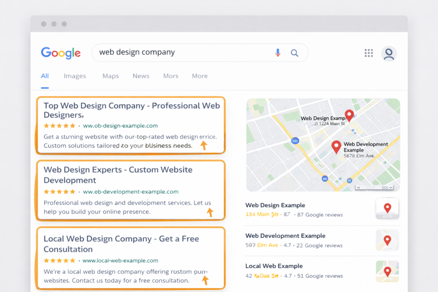Click the search magnifier icon

[x=294, y=53]
